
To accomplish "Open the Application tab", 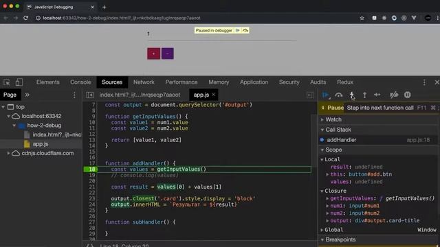I will coord(254,82).
